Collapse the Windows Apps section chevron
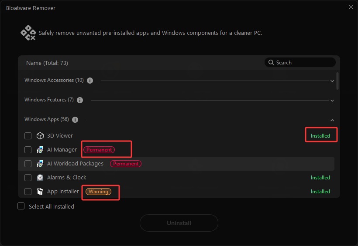Image resolution: width=358 pixels, height=246 pixels. [332, 120]
